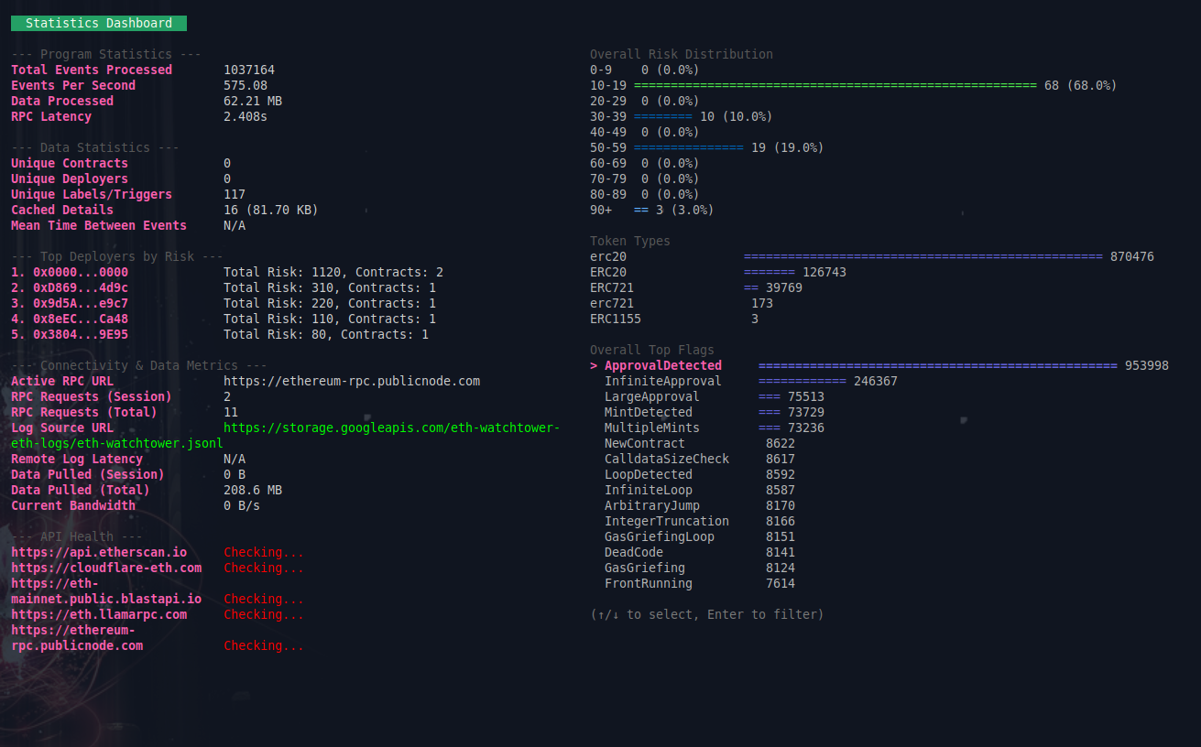Click the Statistics Dashboard title tab

(99, 23)
